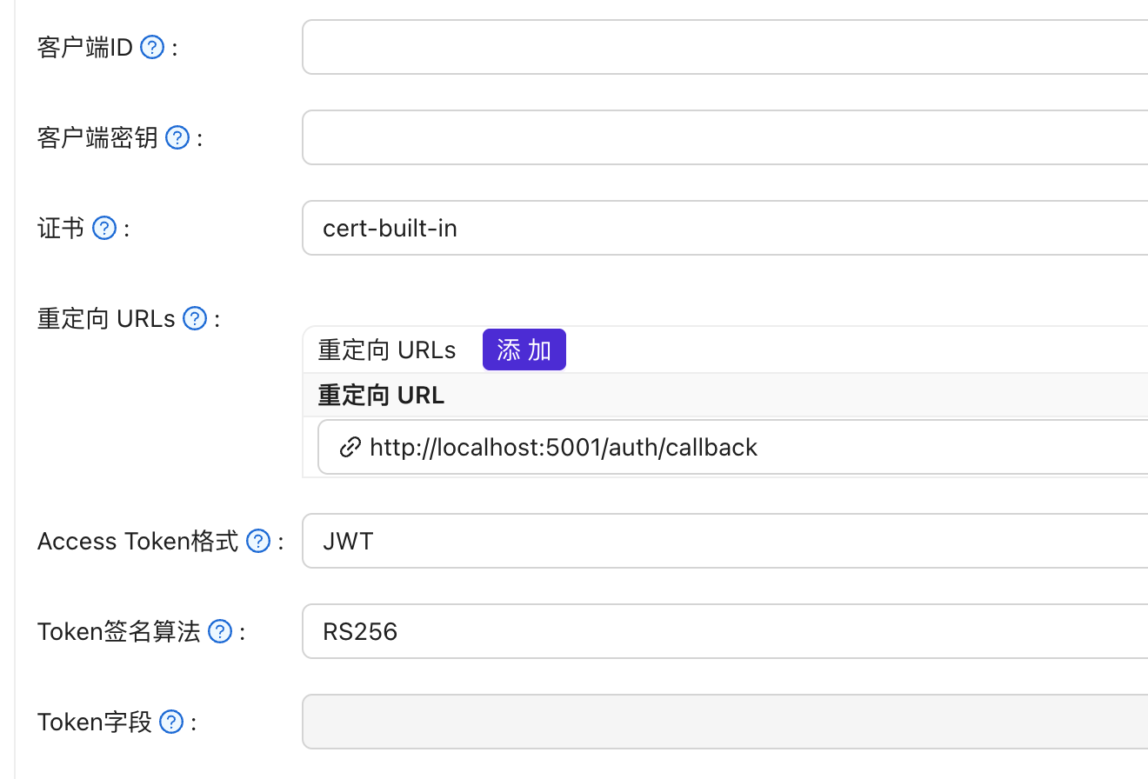Click the 重定向 URL column header

[381, 396]
